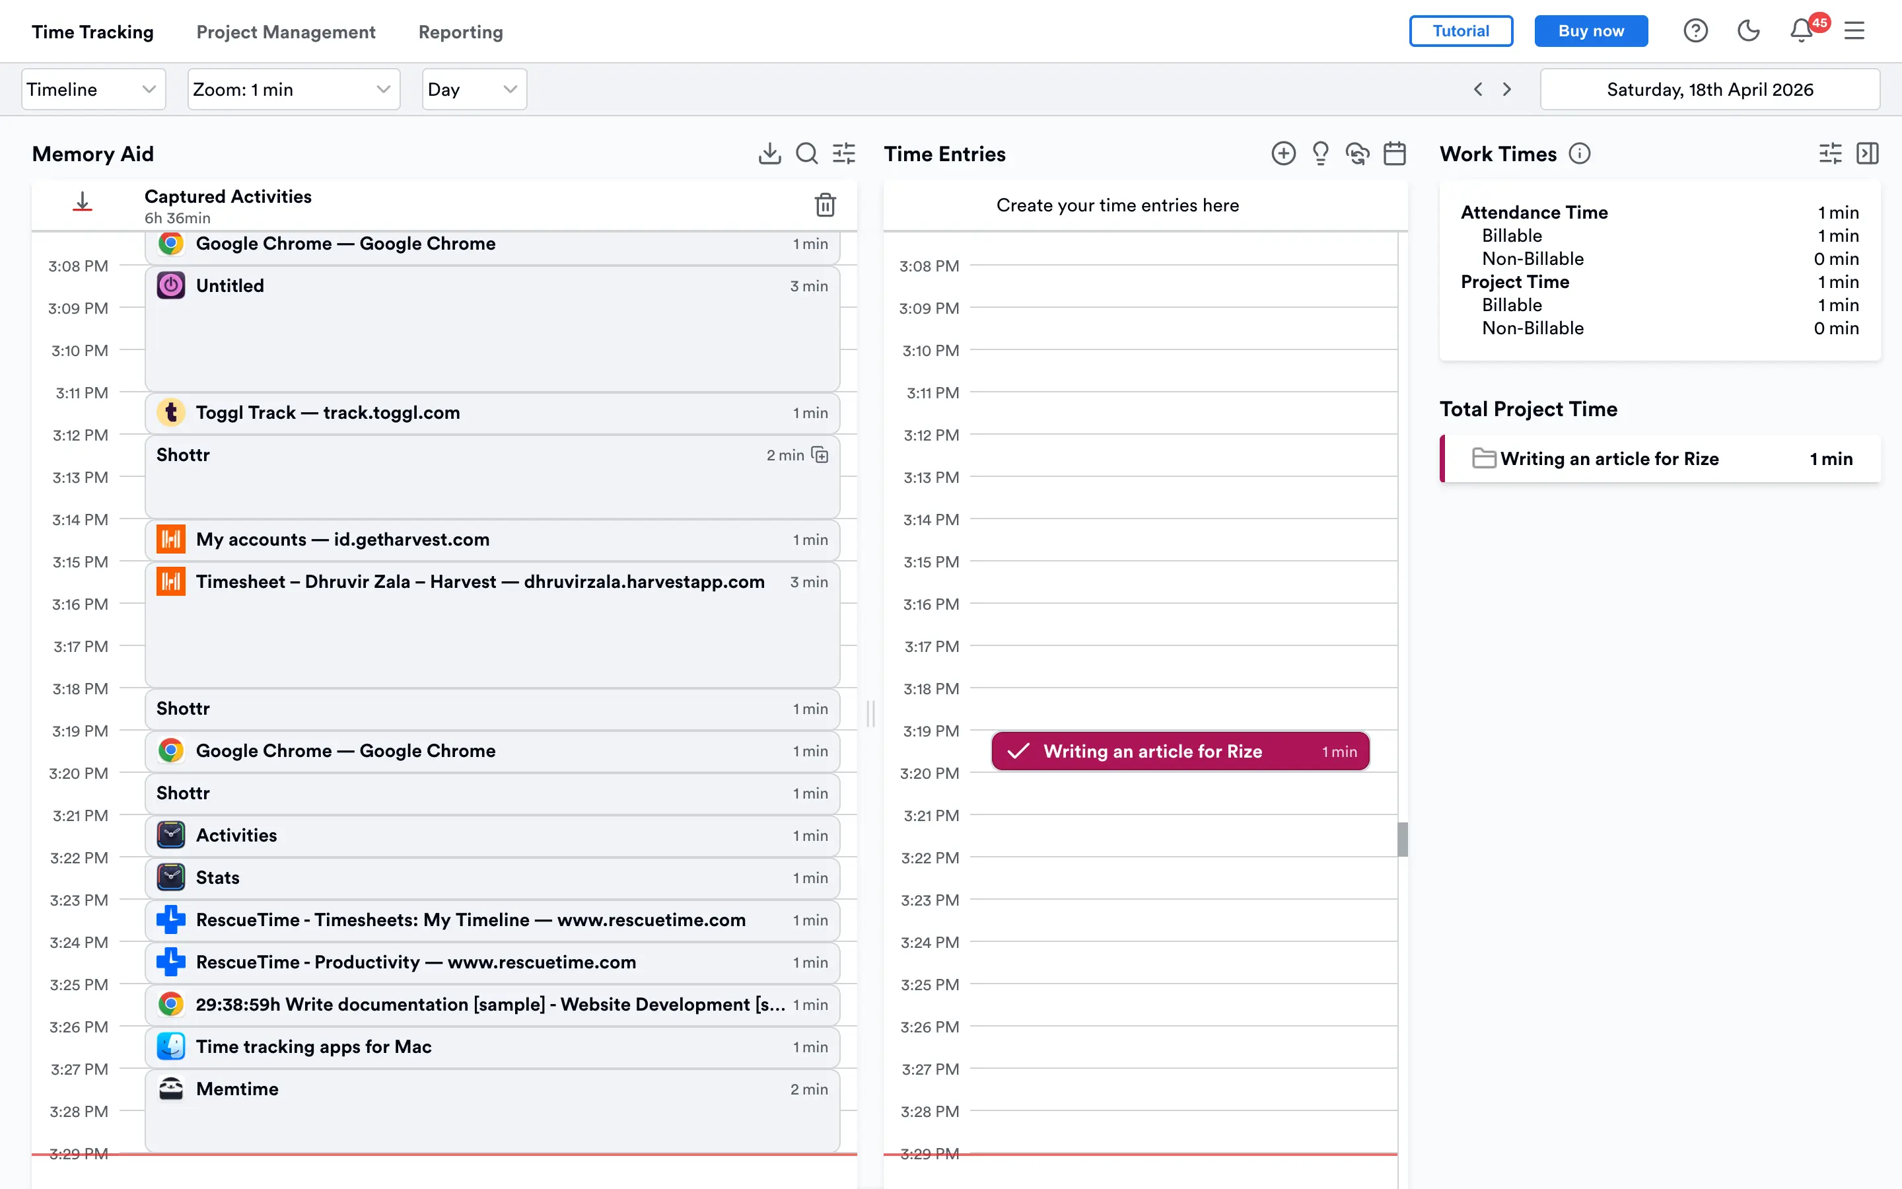Click the Buy now button
Image resolution: width=1902 pixels, height=1189 pixels.
[x=1591, y=32]
